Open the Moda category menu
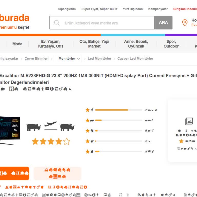Viewport: 197px width, 197px height. 17,44
